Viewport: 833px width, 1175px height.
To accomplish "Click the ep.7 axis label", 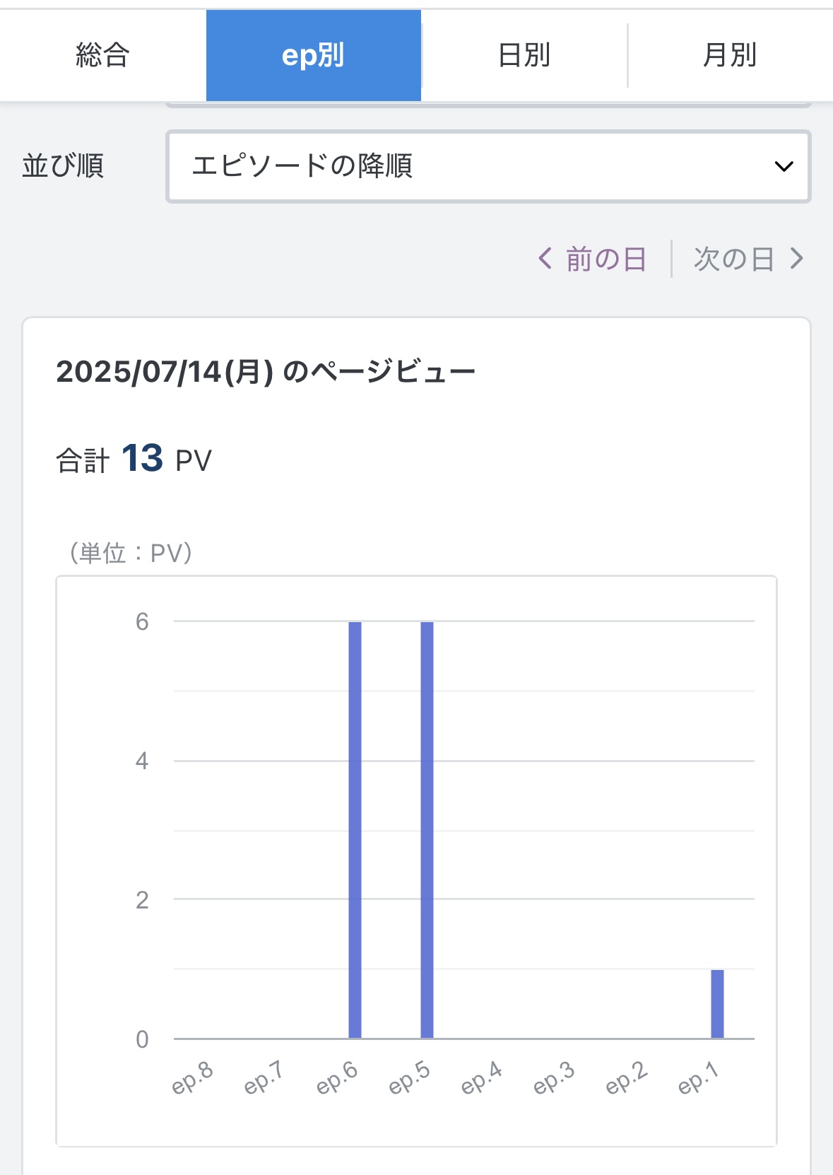I will pyautogui.click(x=264, y=1078).
